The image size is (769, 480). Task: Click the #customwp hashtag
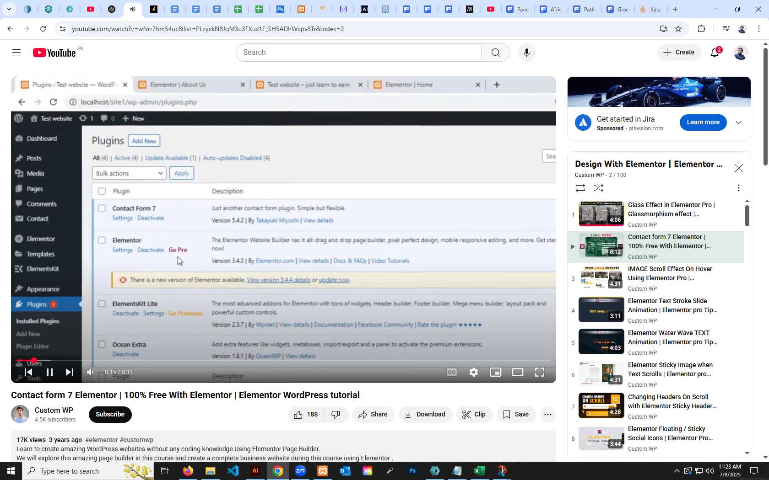[136, 440]
